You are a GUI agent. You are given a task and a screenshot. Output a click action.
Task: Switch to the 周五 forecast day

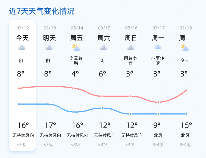tap(77, 38)
